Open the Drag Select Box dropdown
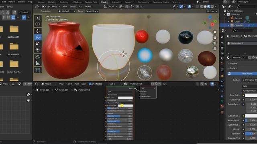 click(x=92, y=11)
